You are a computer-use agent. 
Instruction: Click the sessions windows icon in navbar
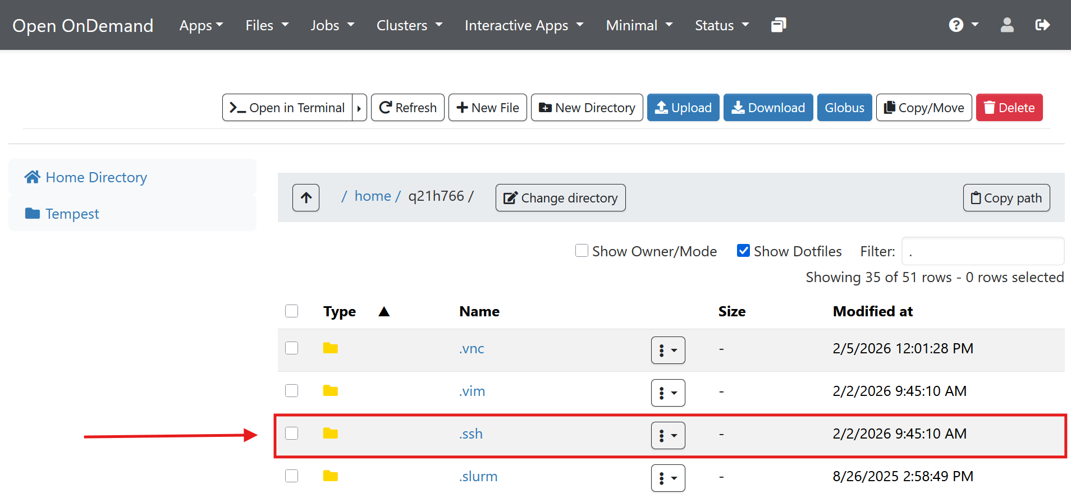click(779, 25)
